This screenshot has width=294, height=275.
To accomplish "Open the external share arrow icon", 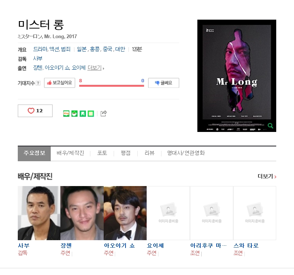I will pyautogui.click(x=104, y=113).
